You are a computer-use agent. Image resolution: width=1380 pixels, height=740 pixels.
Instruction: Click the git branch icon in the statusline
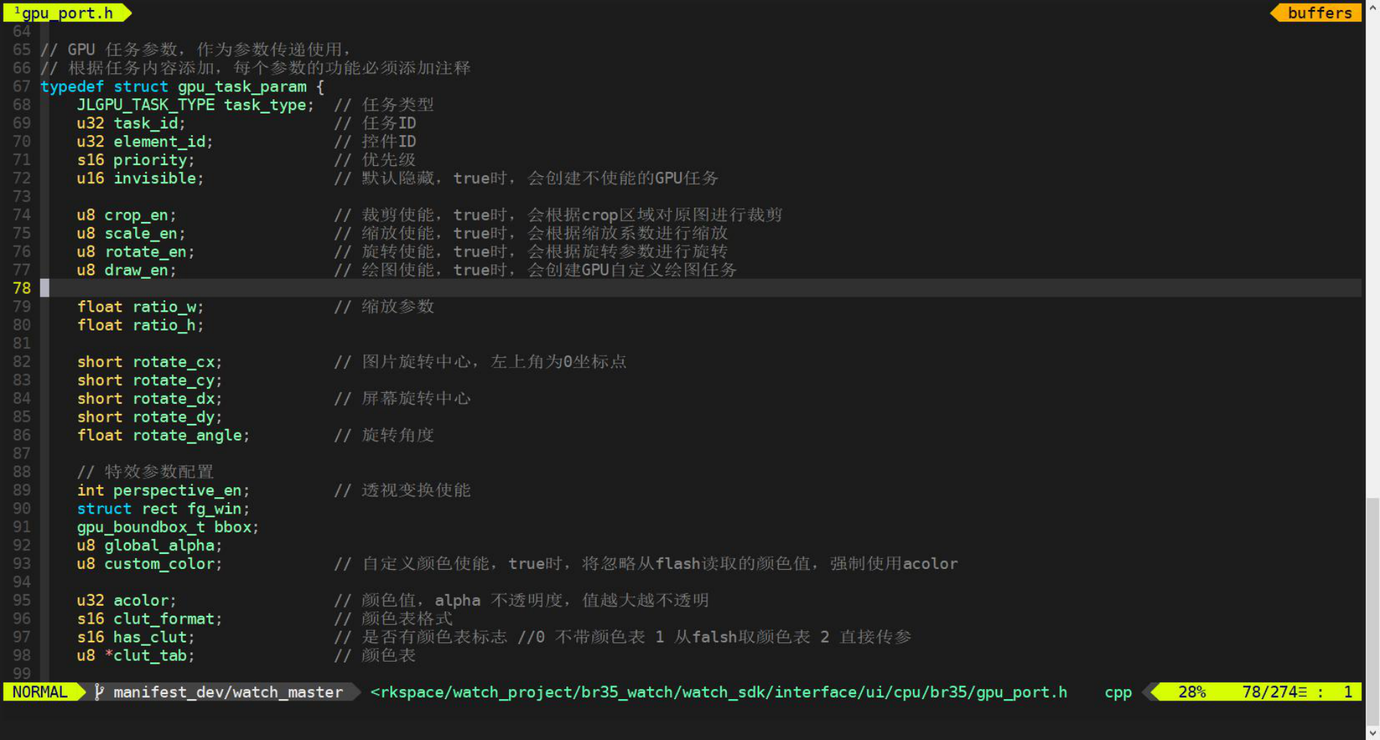tap(99, 692)
